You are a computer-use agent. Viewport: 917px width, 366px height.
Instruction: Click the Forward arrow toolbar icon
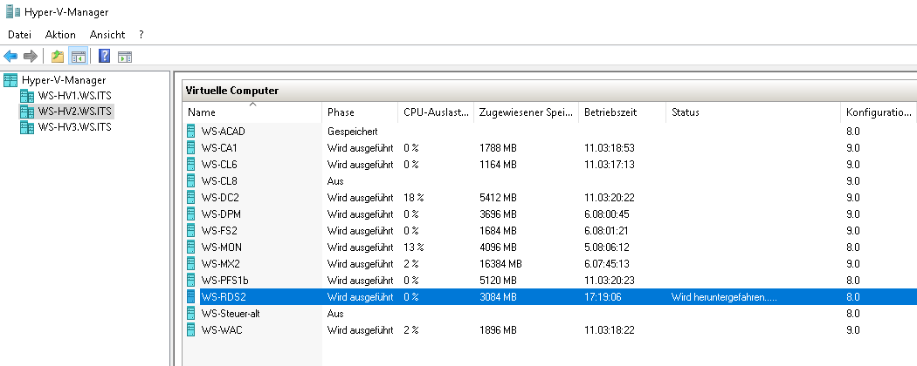30,57
